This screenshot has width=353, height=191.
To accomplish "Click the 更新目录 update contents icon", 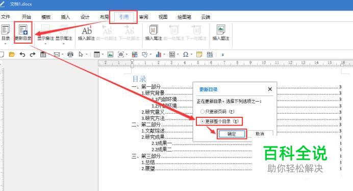I will coord(23,30).
